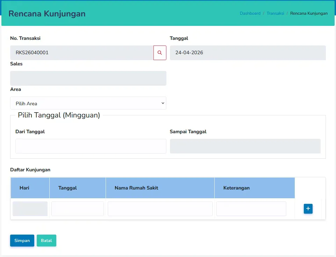Click the Hari column header
Screen dimensions: 336x257
tap(30, 188)
